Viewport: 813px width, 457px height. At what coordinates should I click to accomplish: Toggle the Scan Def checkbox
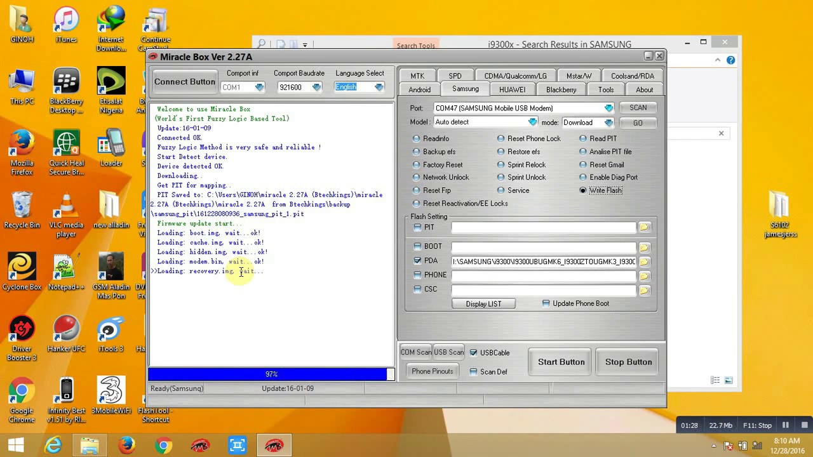tap(473, 371)
